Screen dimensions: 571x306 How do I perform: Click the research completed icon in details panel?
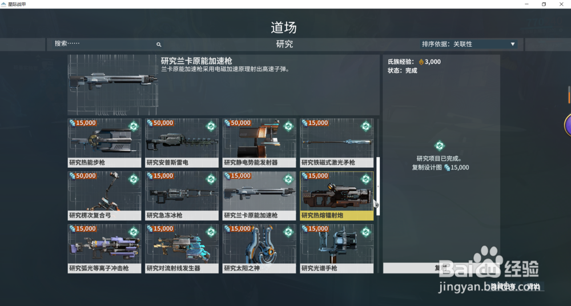440,146
